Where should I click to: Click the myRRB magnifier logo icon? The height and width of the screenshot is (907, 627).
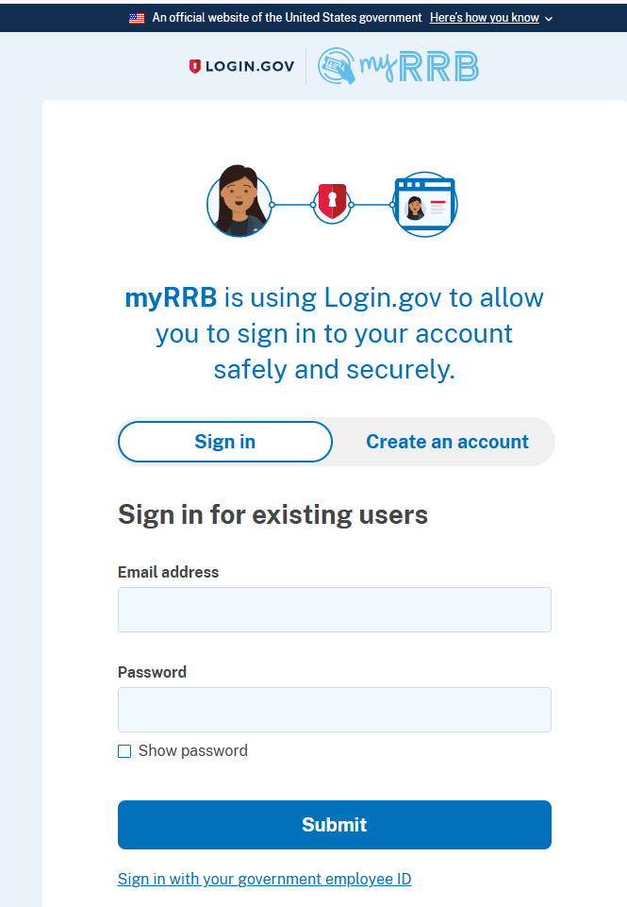pos(337,67)
